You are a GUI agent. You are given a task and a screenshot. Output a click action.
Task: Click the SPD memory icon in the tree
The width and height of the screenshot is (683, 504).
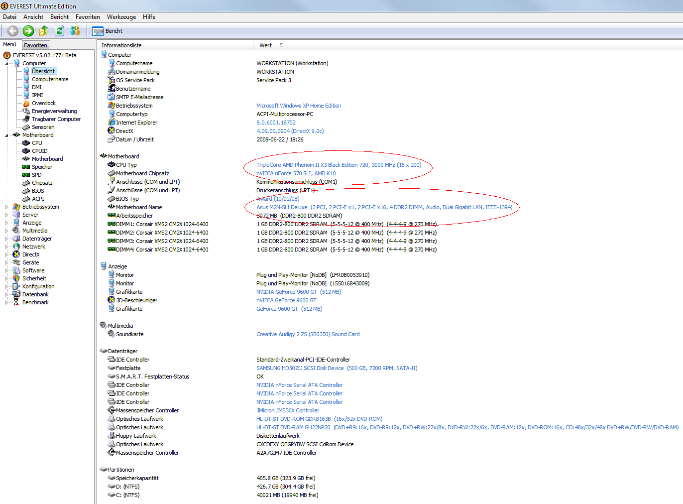(26, 175)
